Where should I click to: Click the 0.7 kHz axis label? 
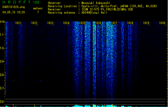(x=2, y=88)
